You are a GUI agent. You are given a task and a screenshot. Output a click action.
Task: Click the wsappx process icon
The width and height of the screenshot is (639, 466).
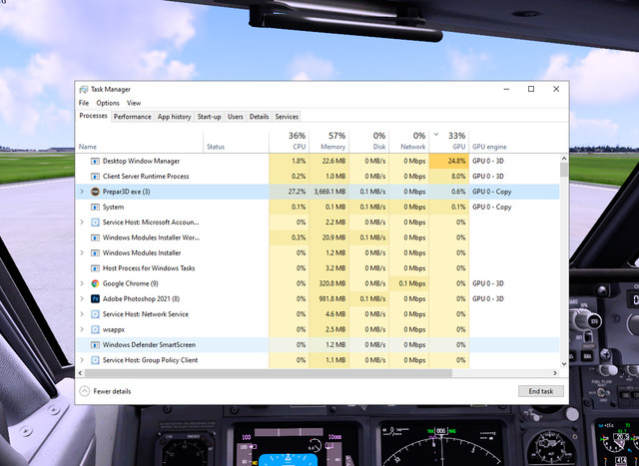pyautogui.click(x=95, y=329)
